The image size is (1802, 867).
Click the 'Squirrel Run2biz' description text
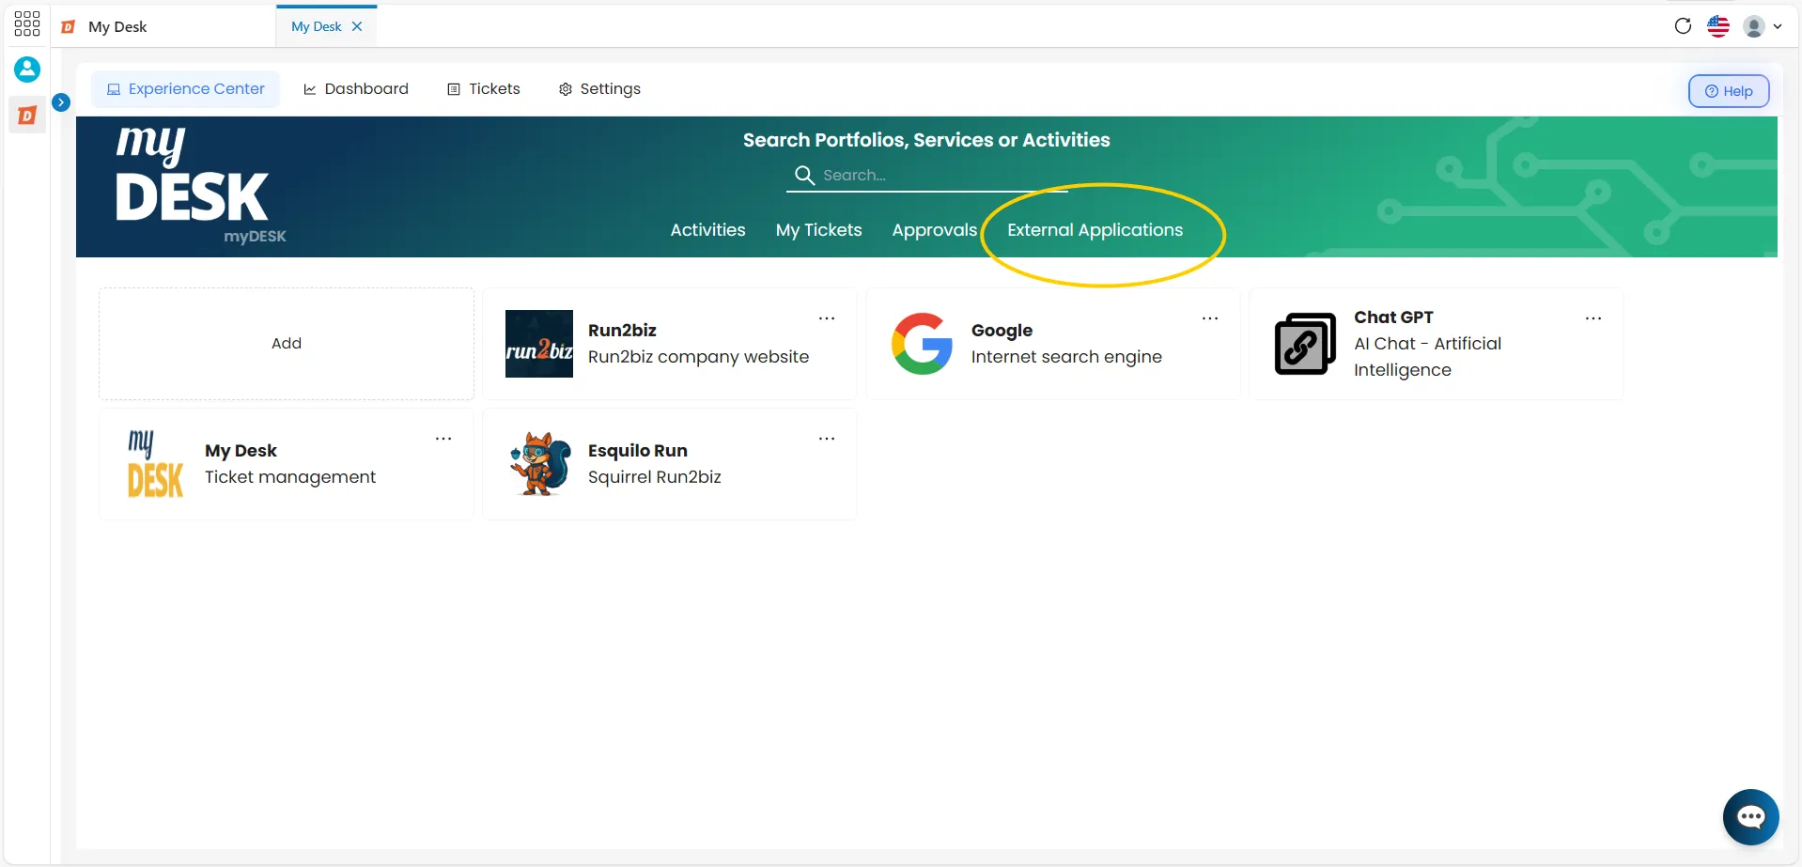click(x=655, y=477)
